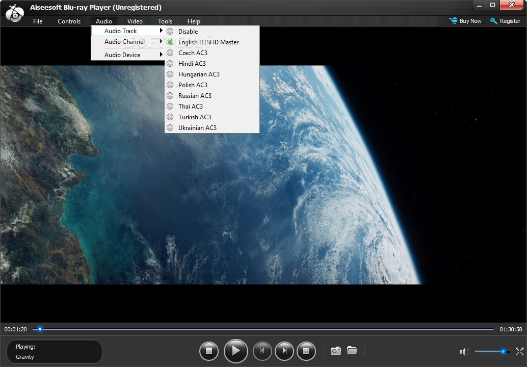Viewport: 527px width, 367px height.
Task: Click the large Play button
Action: [236, 351]
